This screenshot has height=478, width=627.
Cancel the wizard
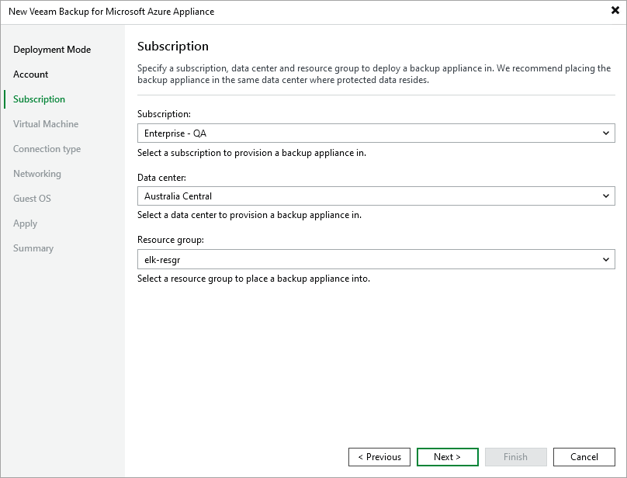[x=584, y=457]
